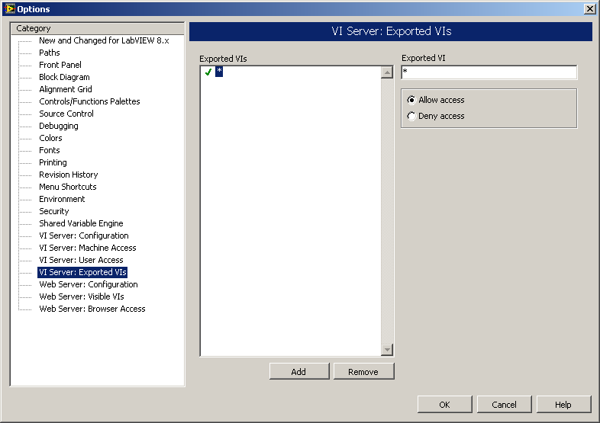Select VI Server: User Access
This screenshot has width=600, height=423.
pyautogui.click(x=81, y=261)
